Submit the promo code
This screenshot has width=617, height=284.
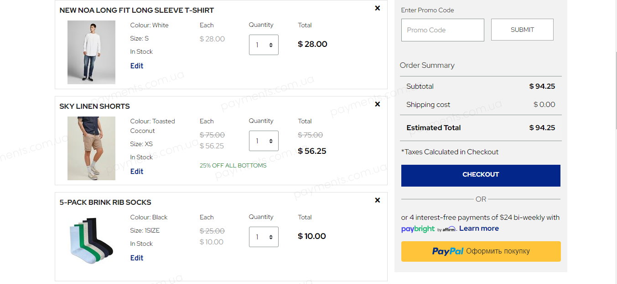click(x=522, y=30)
